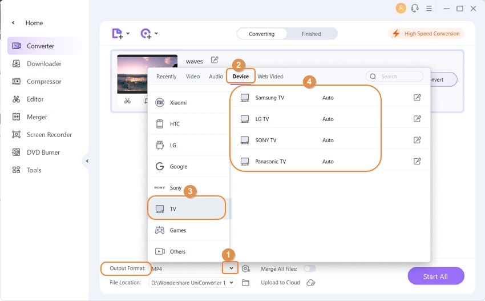This screenshot has width=485, height=301.
Task: Click the Start All button
Action: click(x=436, y=276)
